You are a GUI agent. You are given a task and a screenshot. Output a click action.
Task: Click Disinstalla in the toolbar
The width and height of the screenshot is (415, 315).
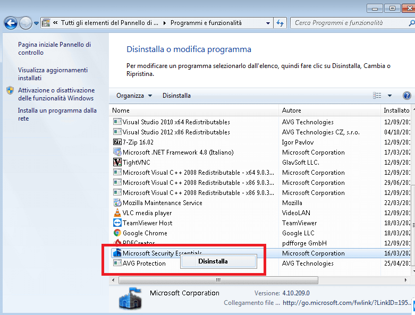point(176,96)
